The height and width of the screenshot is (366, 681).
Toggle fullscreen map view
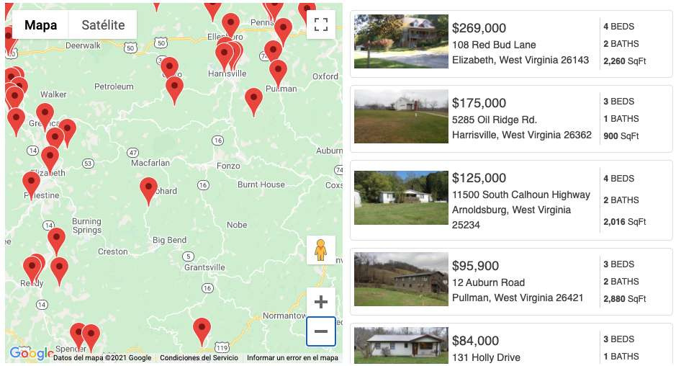(x=321, y=24)
